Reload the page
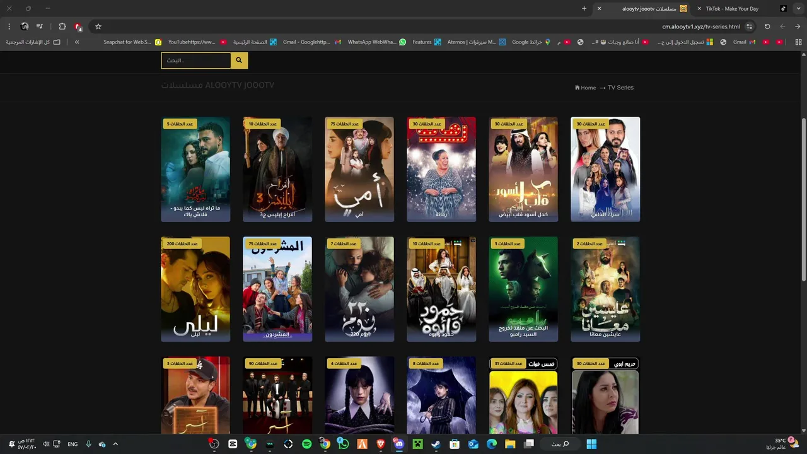Viewport: 807px width, 454px height. coord(767,26)
